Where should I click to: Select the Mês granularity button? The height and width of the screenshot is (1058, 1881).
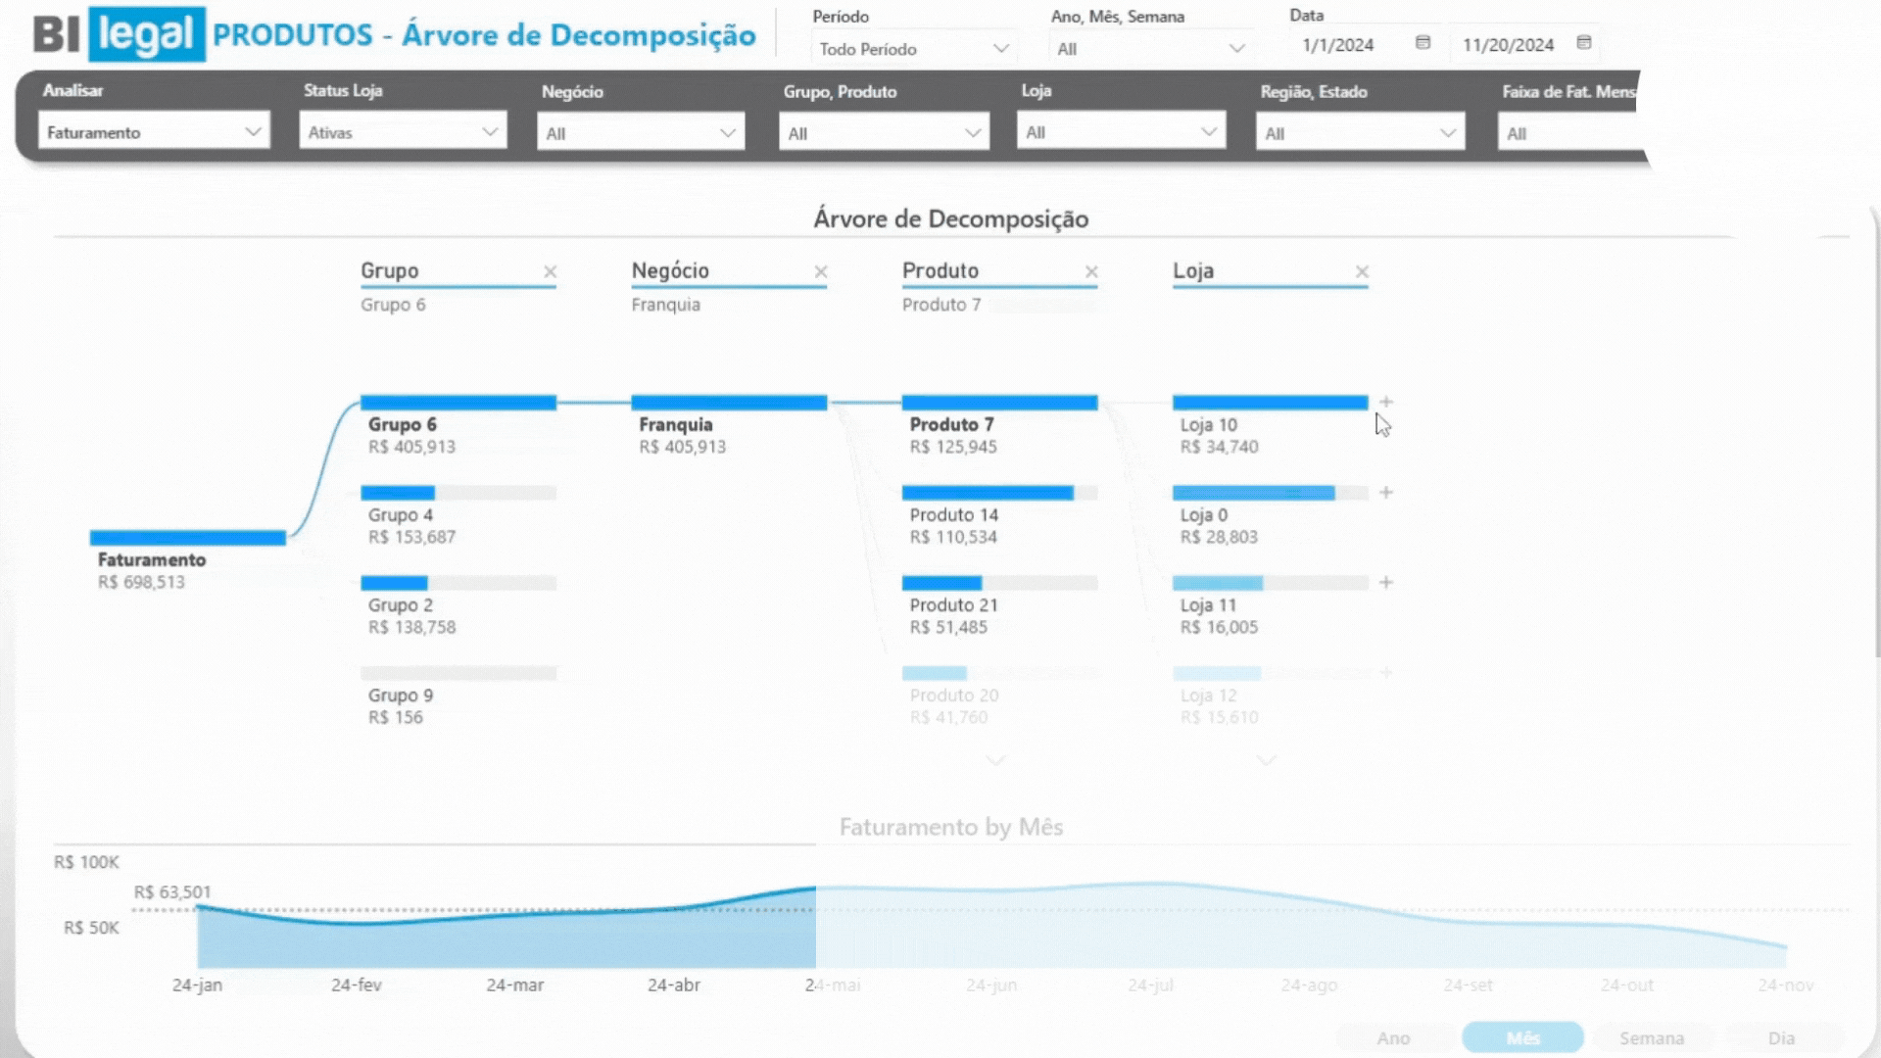point(1522,1038)
